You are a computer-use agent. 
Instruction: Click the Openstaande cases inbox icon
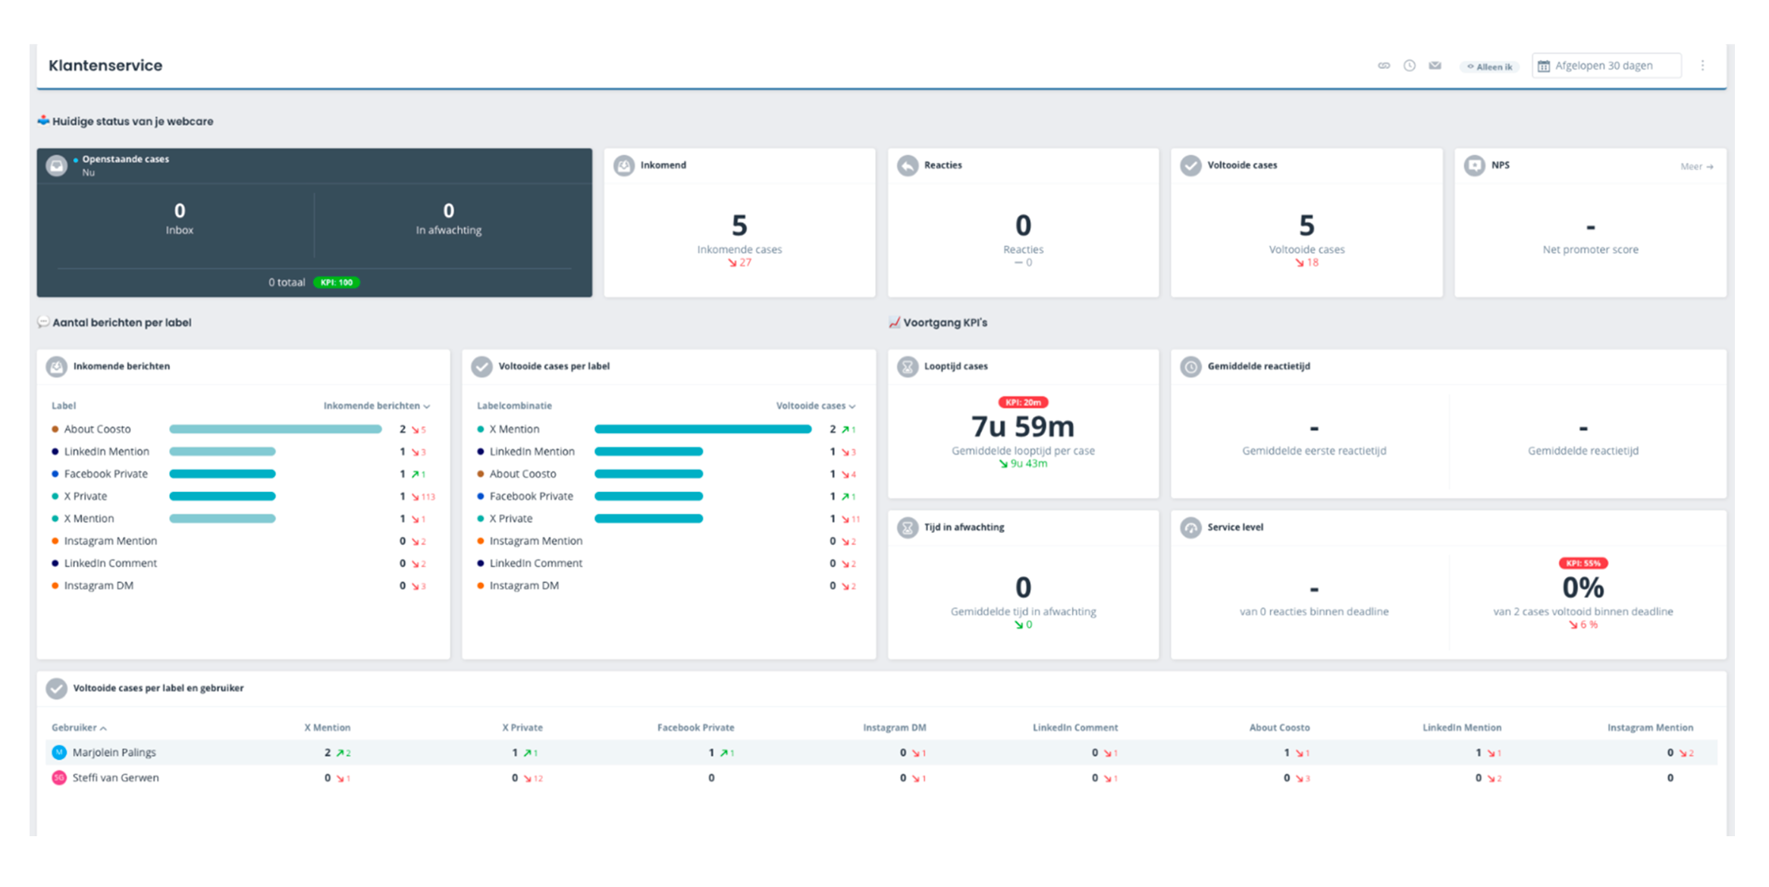click(56, 165)
